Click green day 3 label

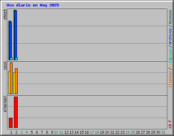21,132
